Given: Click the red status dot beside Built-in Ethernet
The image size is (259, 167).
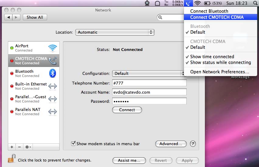Looking at the screenshot, I should coord(12,86).
